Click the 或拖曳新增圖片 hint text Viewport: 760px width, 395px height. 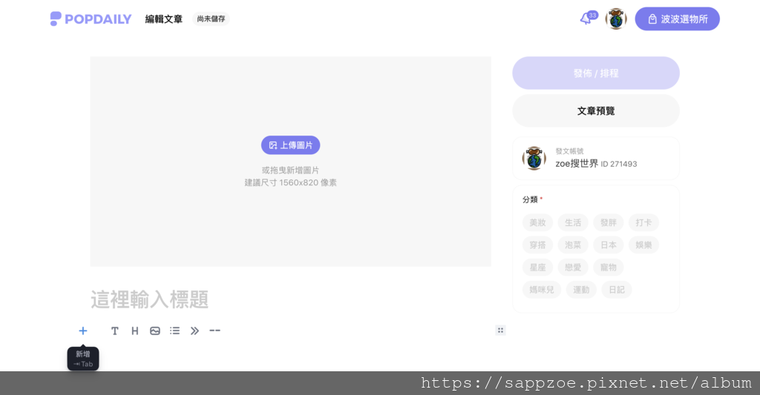point(290,170)
